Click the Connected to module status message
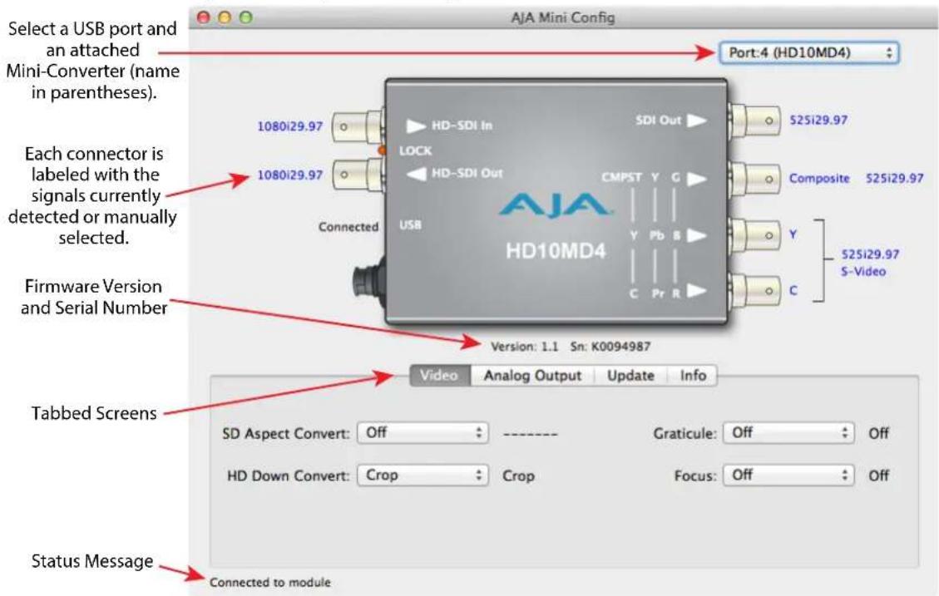This screenshot has height=596, width=939. click(270, 582)
